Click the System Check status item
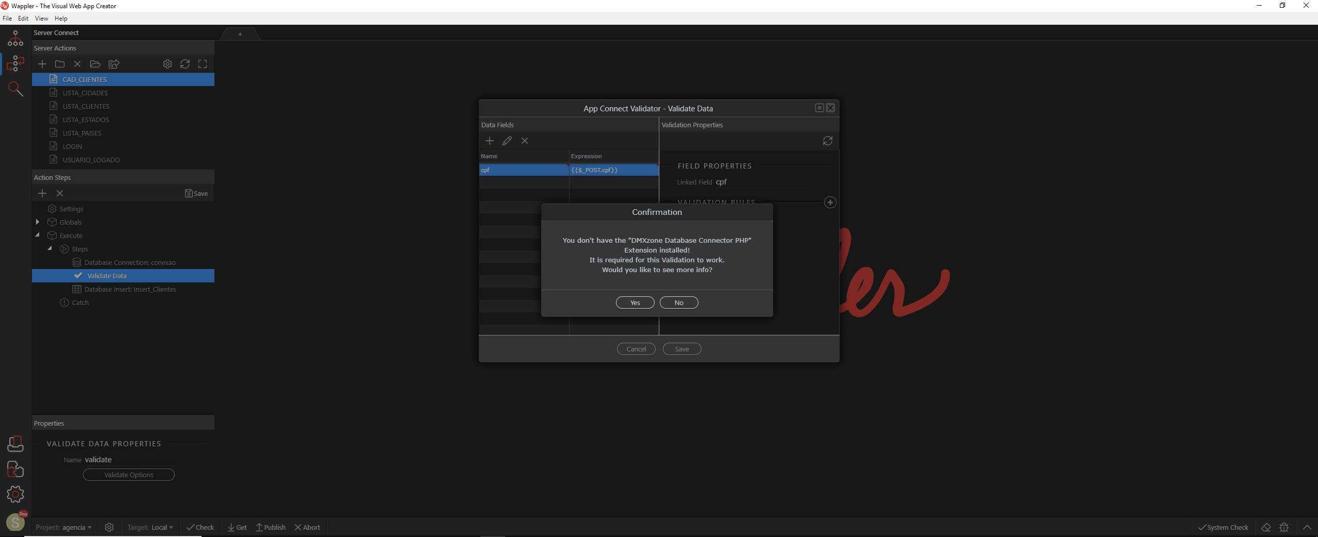Viewport: 1318px width, 537px height. 1223,527
